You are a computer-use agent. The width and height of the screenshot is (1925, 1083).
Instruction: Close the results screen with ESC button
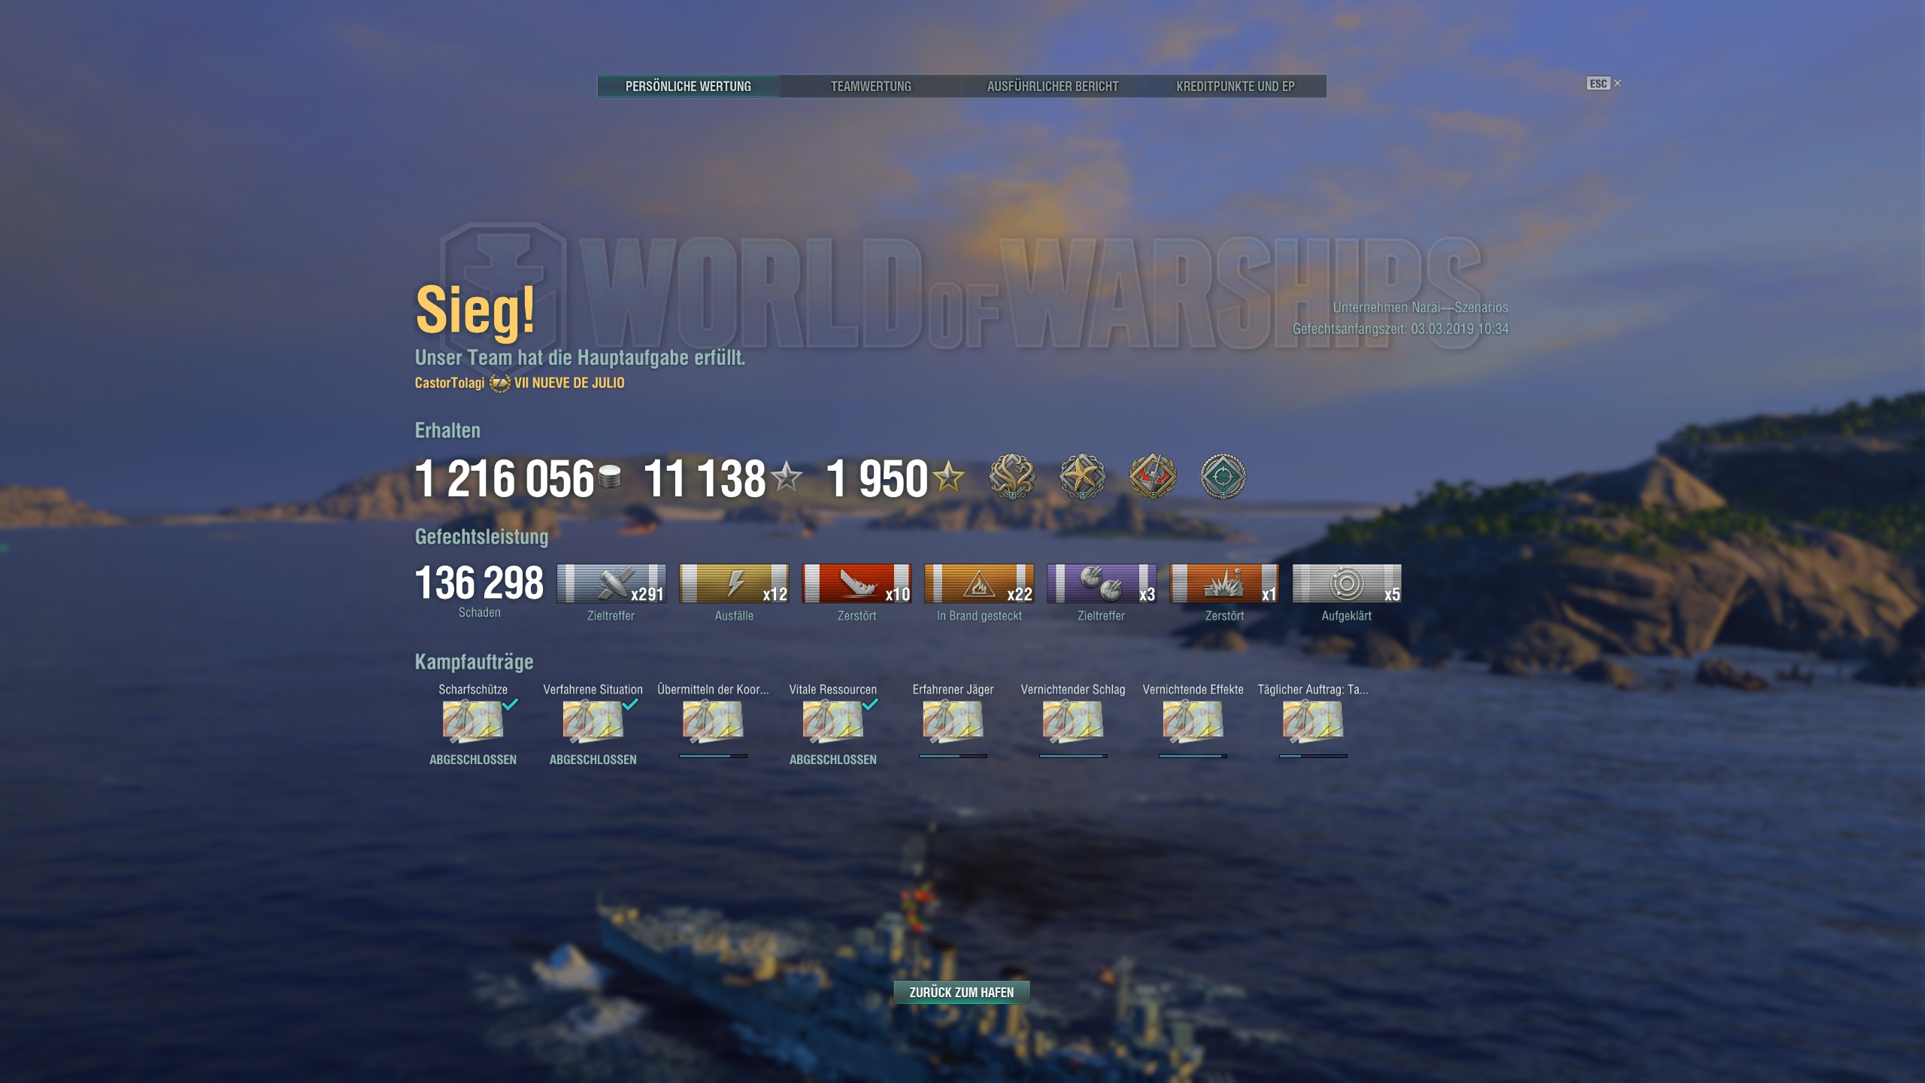point(1604,83)
